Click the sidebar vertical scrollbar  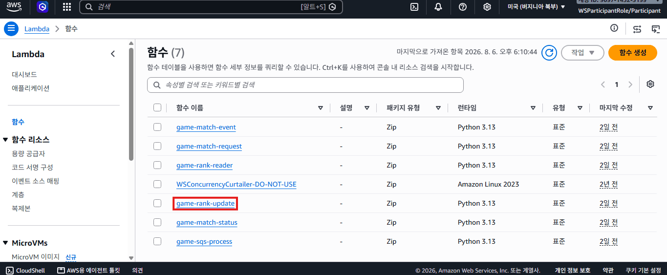click(131, 104)
